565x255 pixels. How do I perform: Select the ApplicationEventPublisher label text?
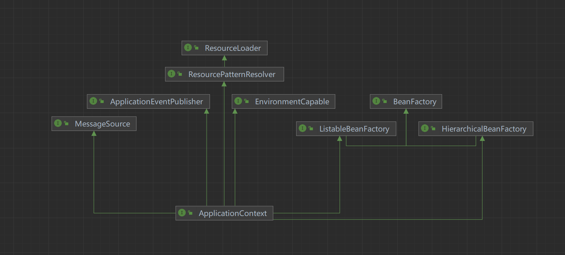(x=157, y=102)
